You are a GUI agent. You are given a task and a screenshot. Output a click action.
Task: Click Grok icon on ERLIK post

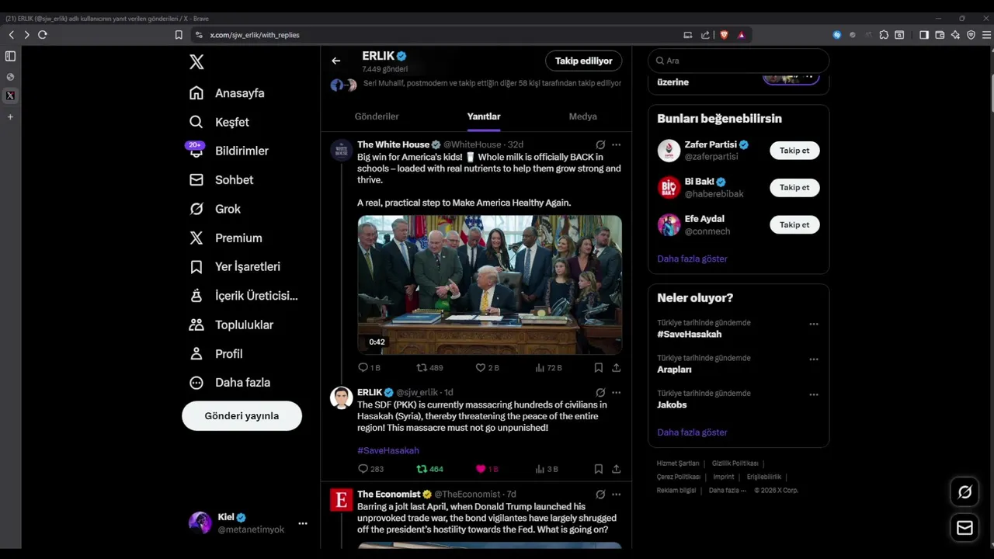[600, 392]
